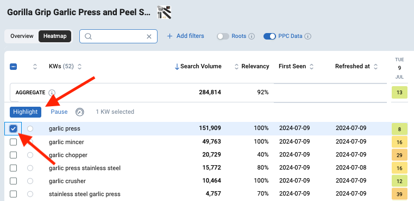The height and width of the screenshot is (201, 414).
Task: Open the PPC Data info icon
Action: 308,36
